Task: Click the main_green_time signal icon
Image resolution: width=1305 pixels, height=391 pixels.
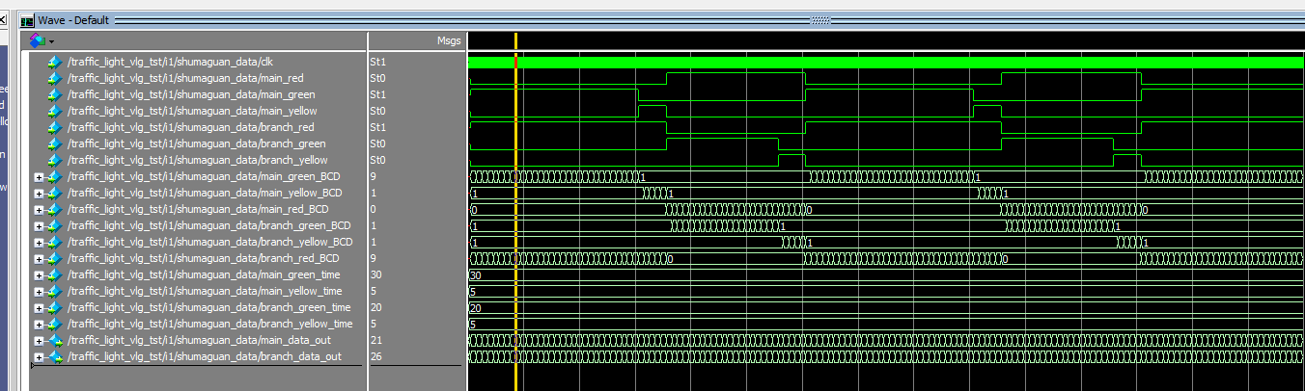Action: tap(54, 275)
